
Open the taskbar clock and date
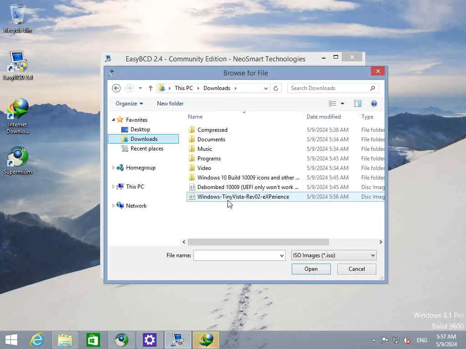[446, 340]
